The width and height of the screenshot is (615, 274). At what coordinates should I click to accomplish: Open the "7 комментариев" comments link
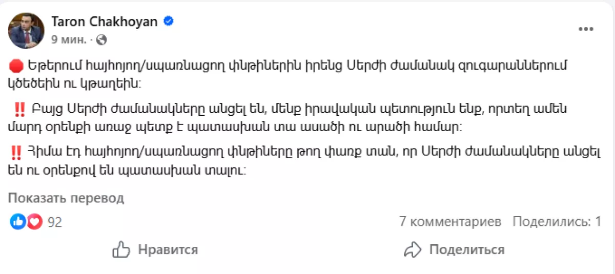(x=450, y=222)
